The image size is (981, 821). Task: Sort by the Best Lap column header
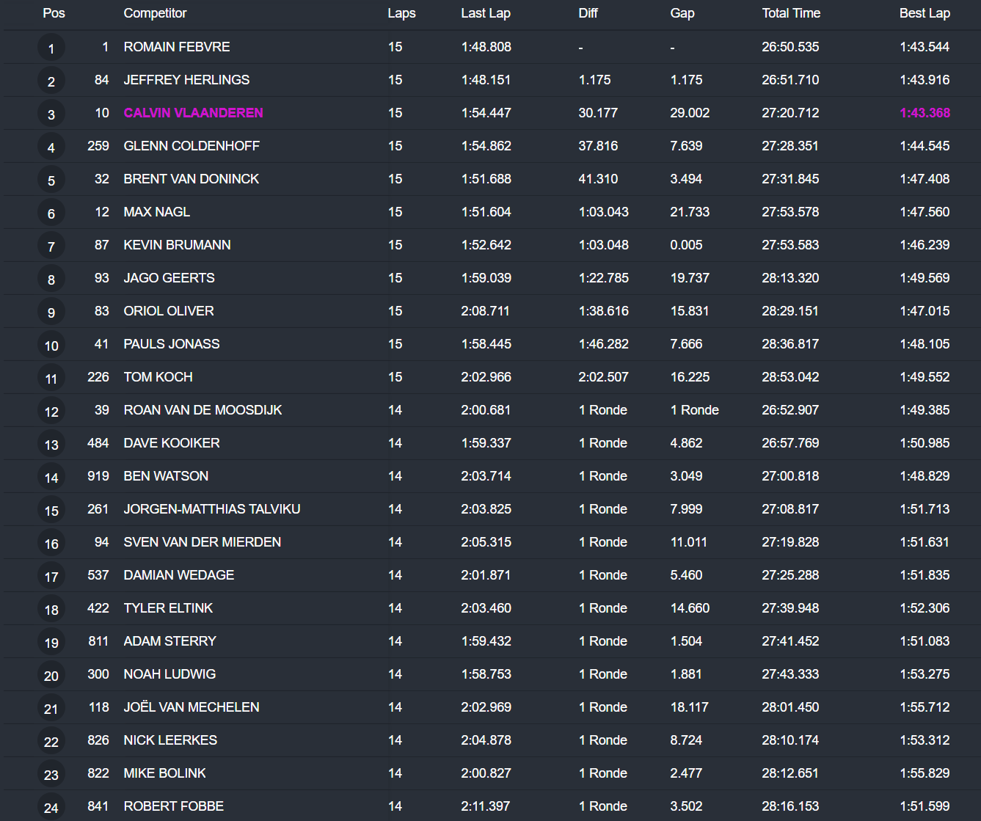click(925, 13)
